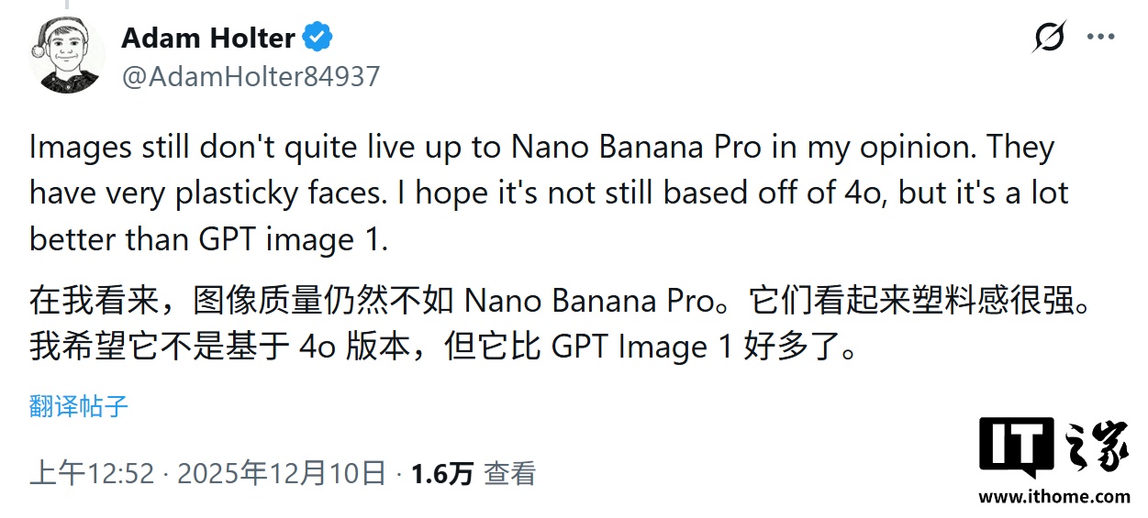Click "塑料感很强" in the translated text

click(970, 302)
